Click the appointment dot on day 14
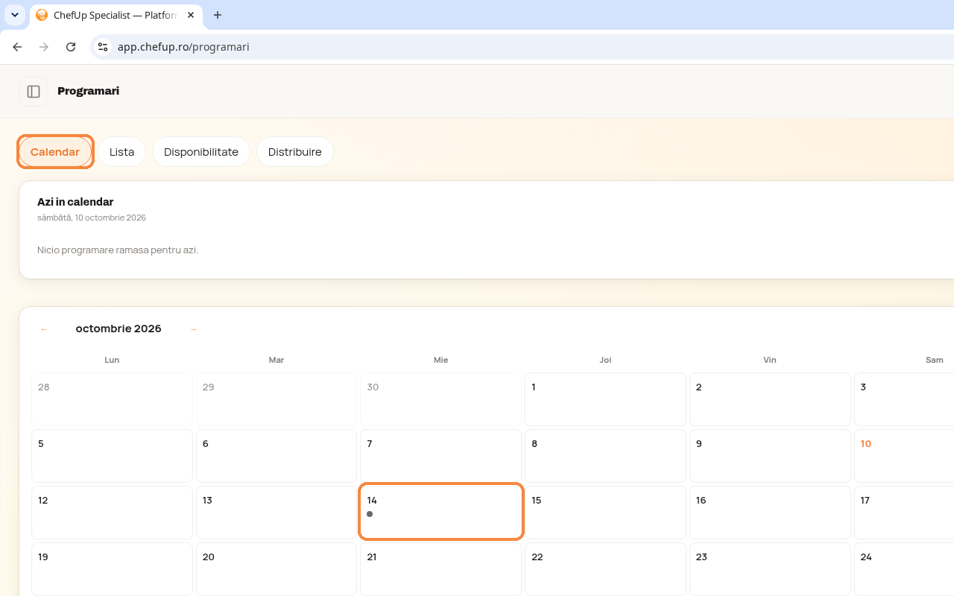 370,514
